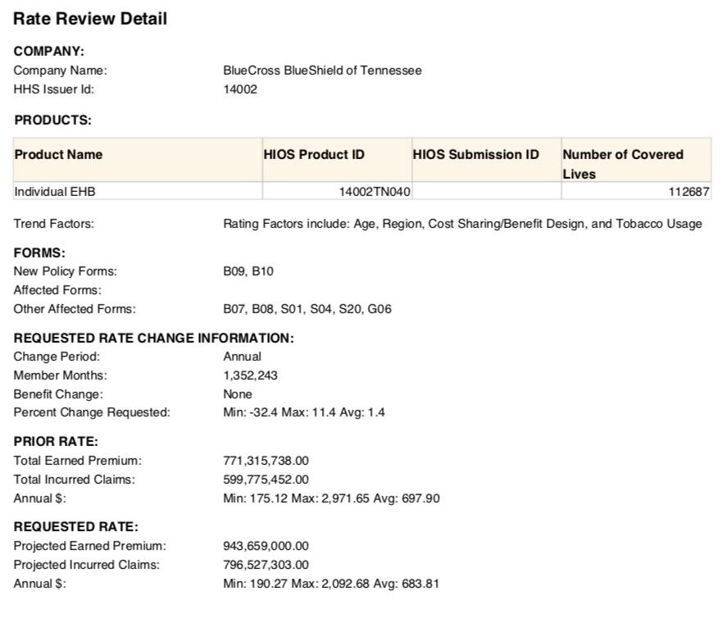Click the Percent Change Requested min/max values
The width and height of the screenshot is (727, 619).
click(x=304, y=412)
